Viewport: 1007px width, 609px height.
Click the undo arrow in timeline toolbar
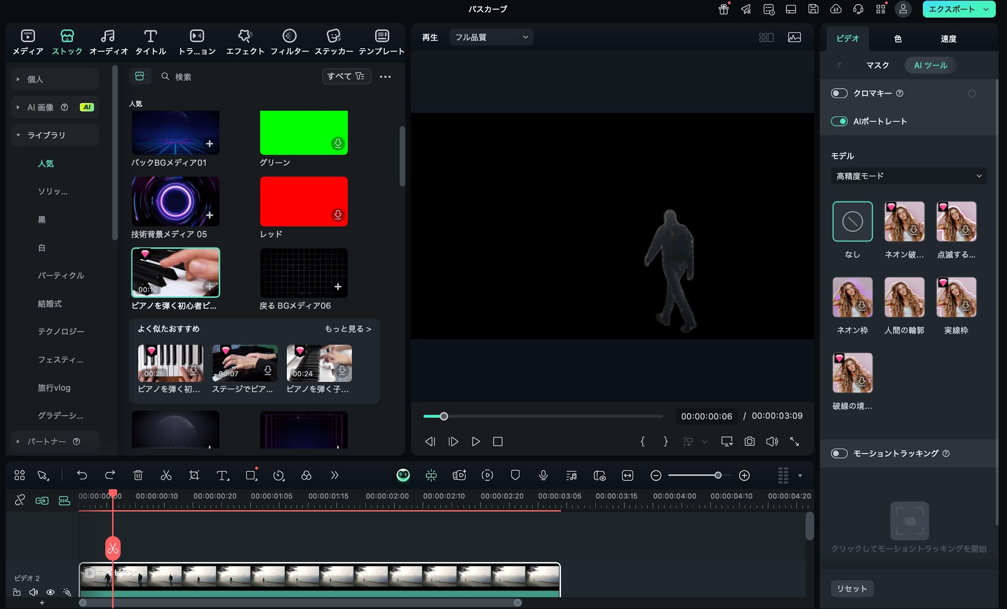click(x=82, y=475)
